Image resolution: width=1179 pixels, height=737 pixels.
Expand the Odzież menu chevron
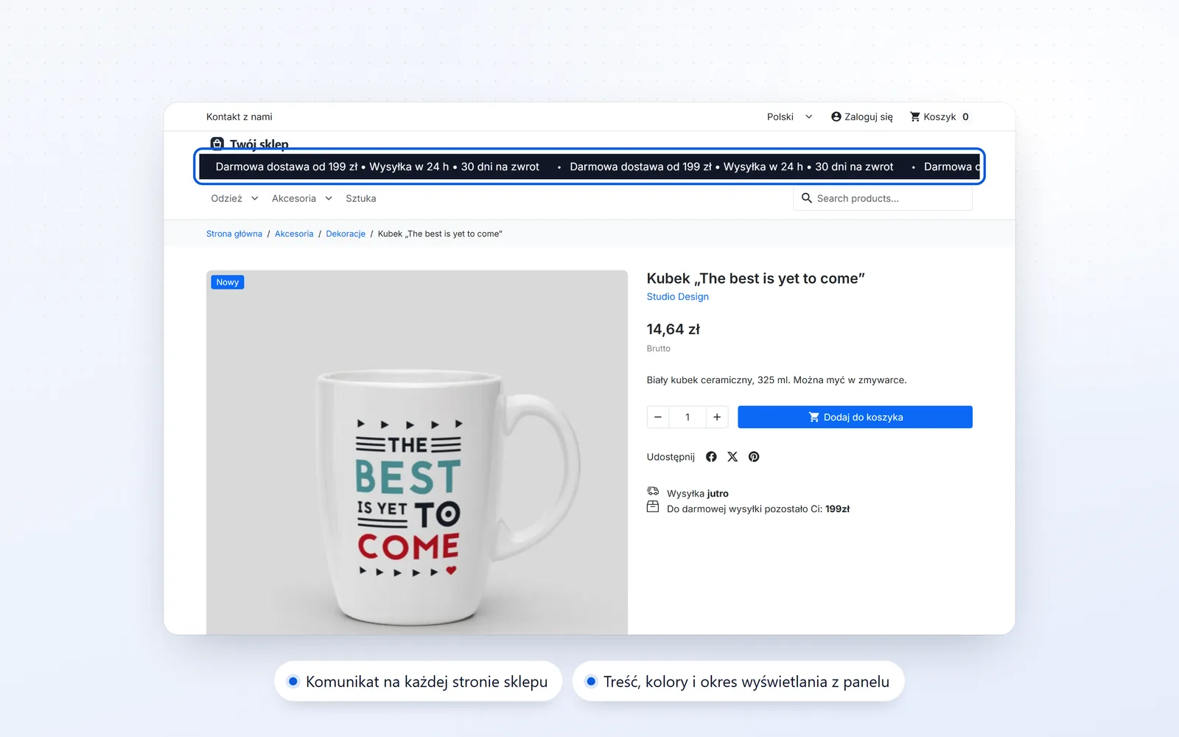pos(255,198)
